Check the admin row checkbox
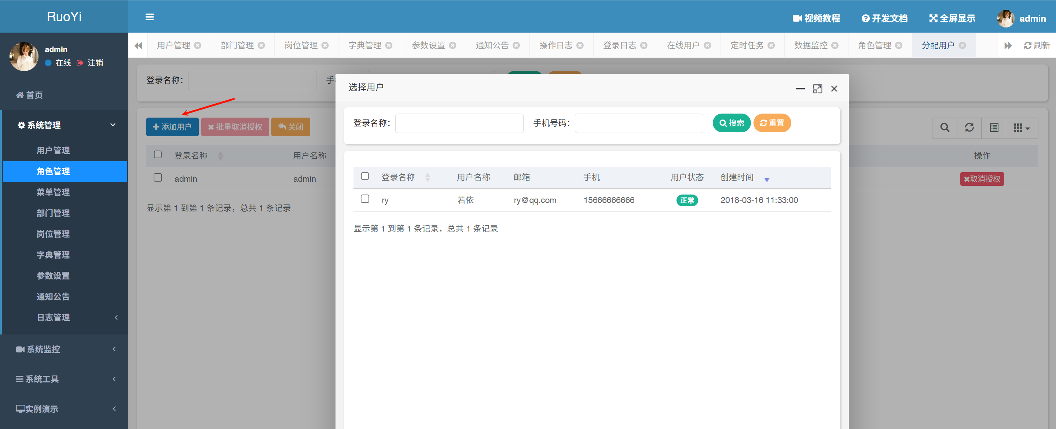Image resolution: width=1056 pixels, height=429 pixels. click(157, 178)
